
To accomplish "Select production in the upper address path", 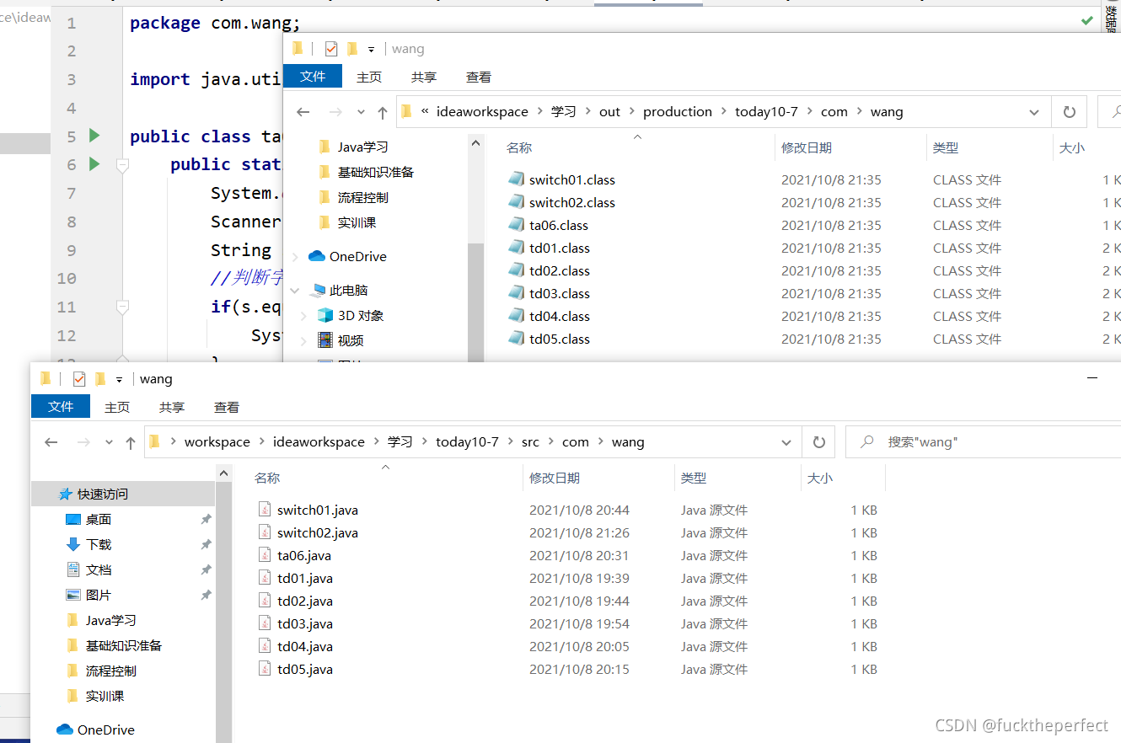I will pyautogui.click(x=678, y=112).
